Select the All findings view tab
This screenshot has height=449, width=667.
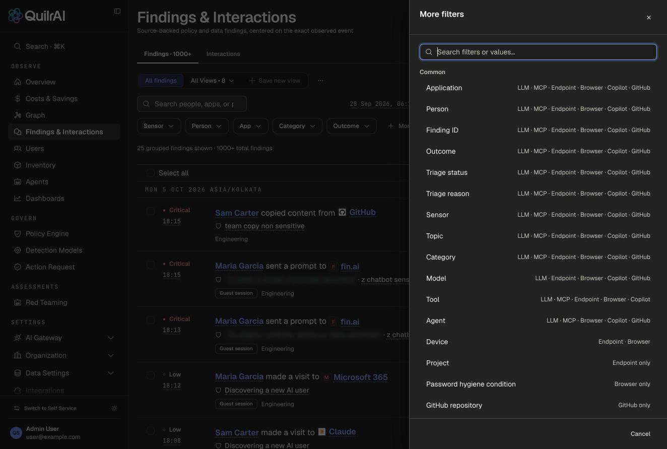pyautogui.click(x=161, y=81)
